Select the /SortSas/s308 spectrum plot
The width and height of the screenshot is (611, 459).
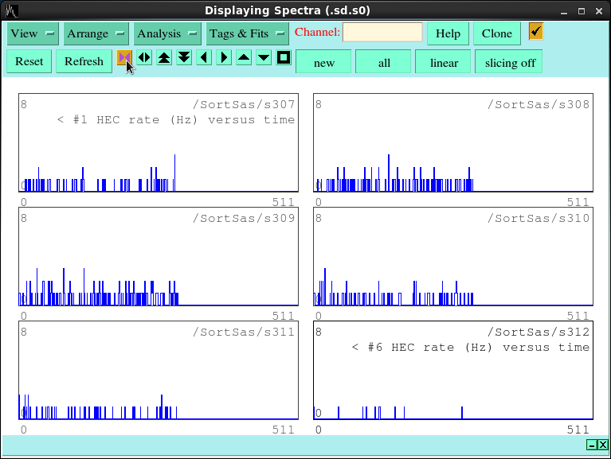point(453,142)
